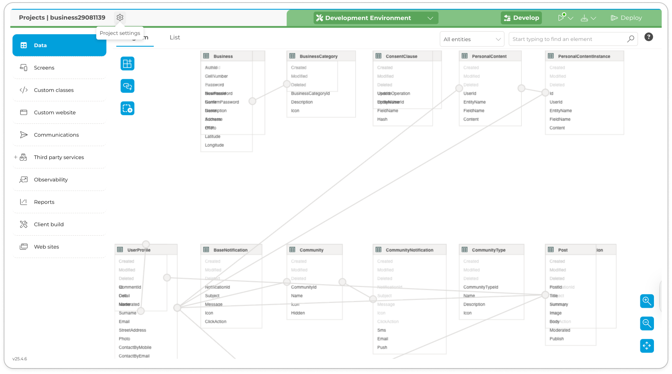Viewport: 672px width, 374px height.
Task: Zoom in on the diagram
Action: pos(647,301)
